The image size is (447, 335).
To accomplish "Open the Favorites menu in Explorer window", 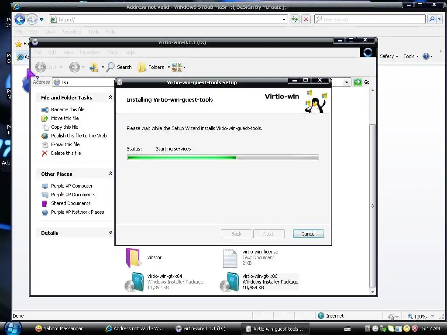I will pos(90,52).
